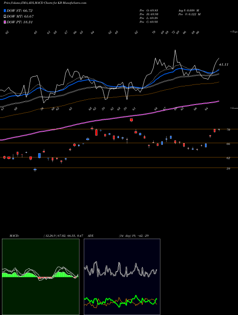Open the green MACD histogram chart
The height and width of the screenshot is (315, 238).
click(x=40, y=277)
